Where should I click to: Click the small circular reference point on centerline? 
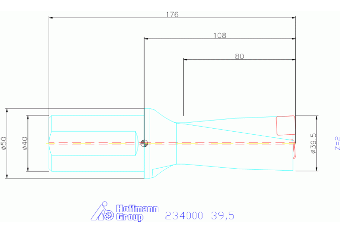coord(145,143)
